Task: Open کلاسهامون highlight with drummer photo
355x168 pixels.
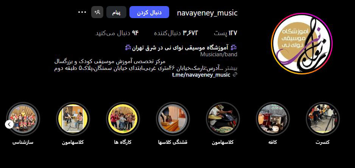Action: click(223, 119)
